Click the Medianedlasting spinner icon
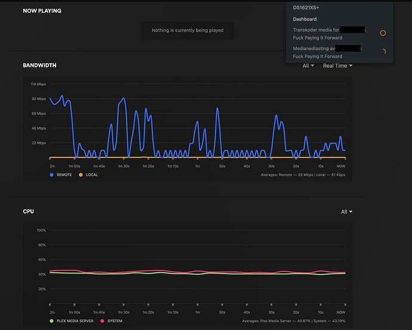This screenshot has height=330, width=412. pyautogui.click(x=383, y=51)
